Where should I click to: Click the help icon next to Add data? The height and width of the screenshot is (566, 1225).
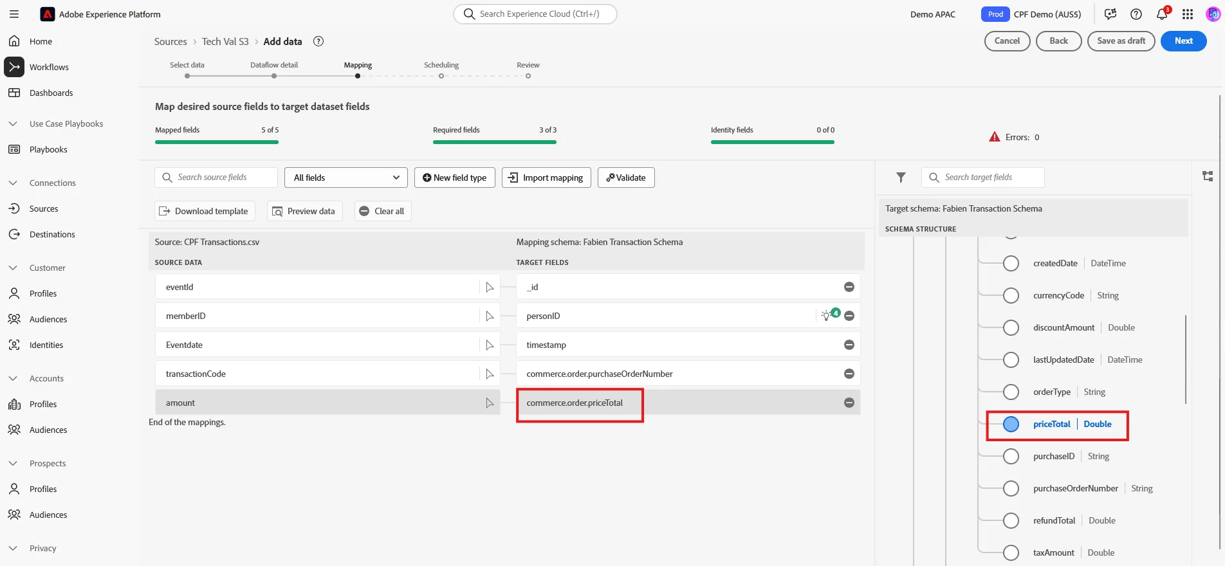318,41
